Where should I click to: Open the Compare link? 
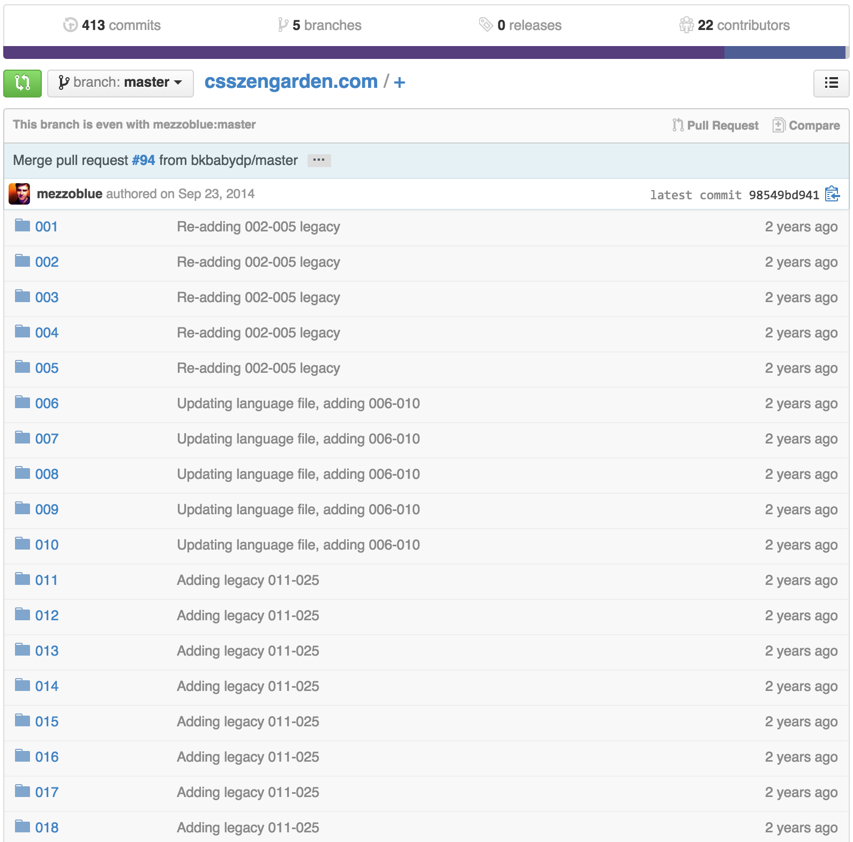(x=806, y=125)
